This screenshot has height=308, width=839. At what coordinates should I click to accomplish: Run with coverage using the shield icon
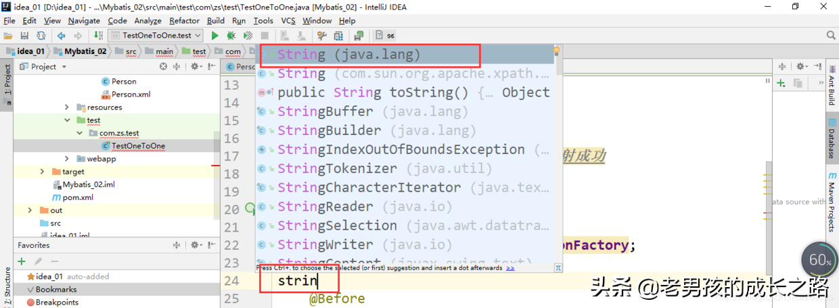(x=248, y=36)
